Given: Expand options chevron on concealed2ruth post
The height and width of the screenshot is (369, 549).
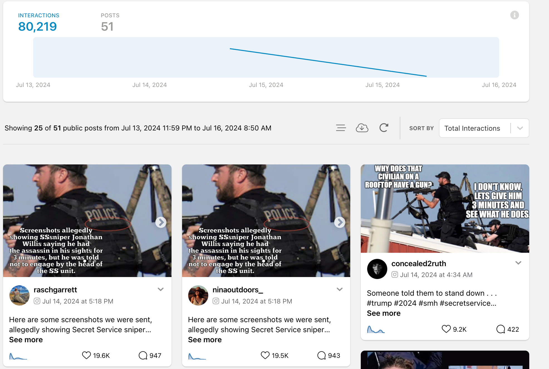Looking at the screenshot, I should 518,263.
